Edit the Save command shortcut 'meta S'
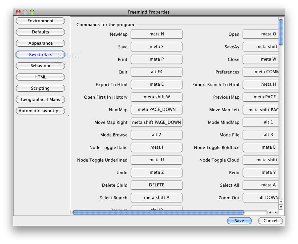Screen dimensions: 298x244 pos(157,47)
